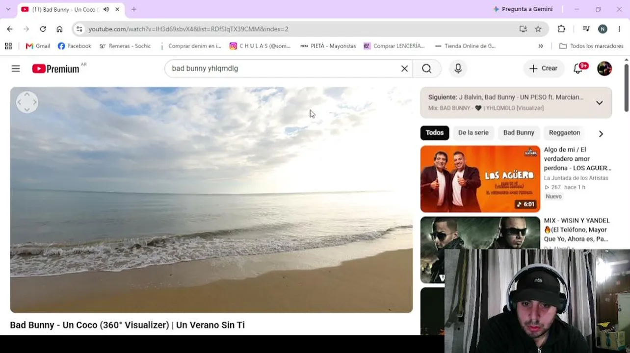Open the Comprar LENCERÍA bookmark
Viewport: 630px width, 353px height.
pyautogui.click(x=394, y=46)
